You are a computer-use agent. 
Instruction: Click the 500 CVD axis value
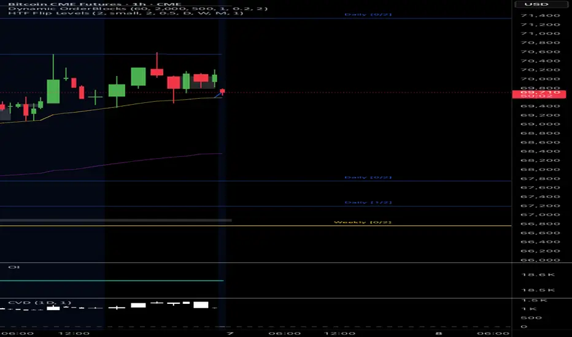pos(531,317)
